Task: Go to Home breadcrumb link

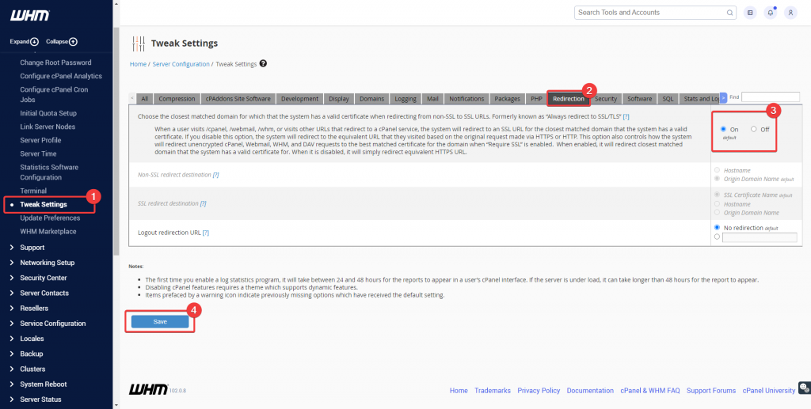Action: [138, 64]
